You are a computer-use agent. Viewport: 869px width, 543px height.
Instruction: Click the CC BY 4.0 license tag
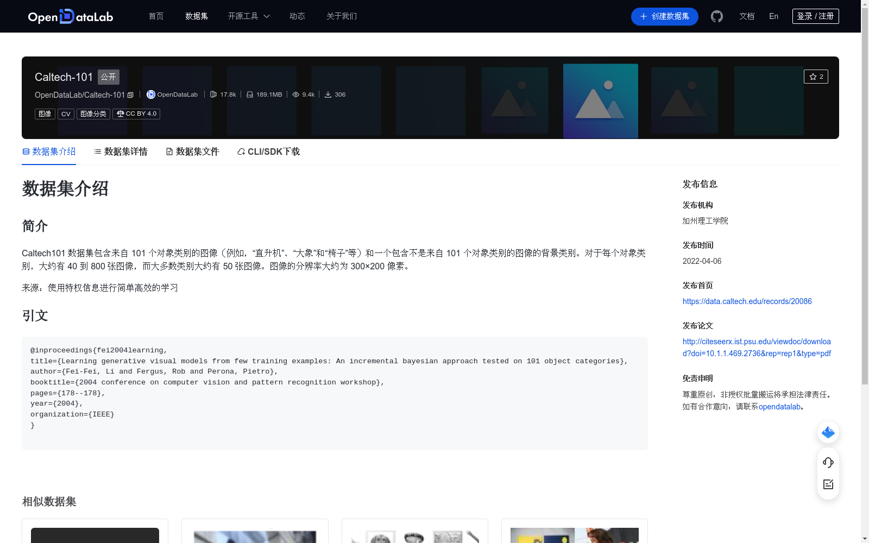pos(136,114)
